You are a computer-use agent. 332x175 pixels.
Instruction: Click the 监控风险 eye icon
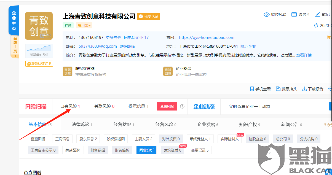tap(266, 15)
